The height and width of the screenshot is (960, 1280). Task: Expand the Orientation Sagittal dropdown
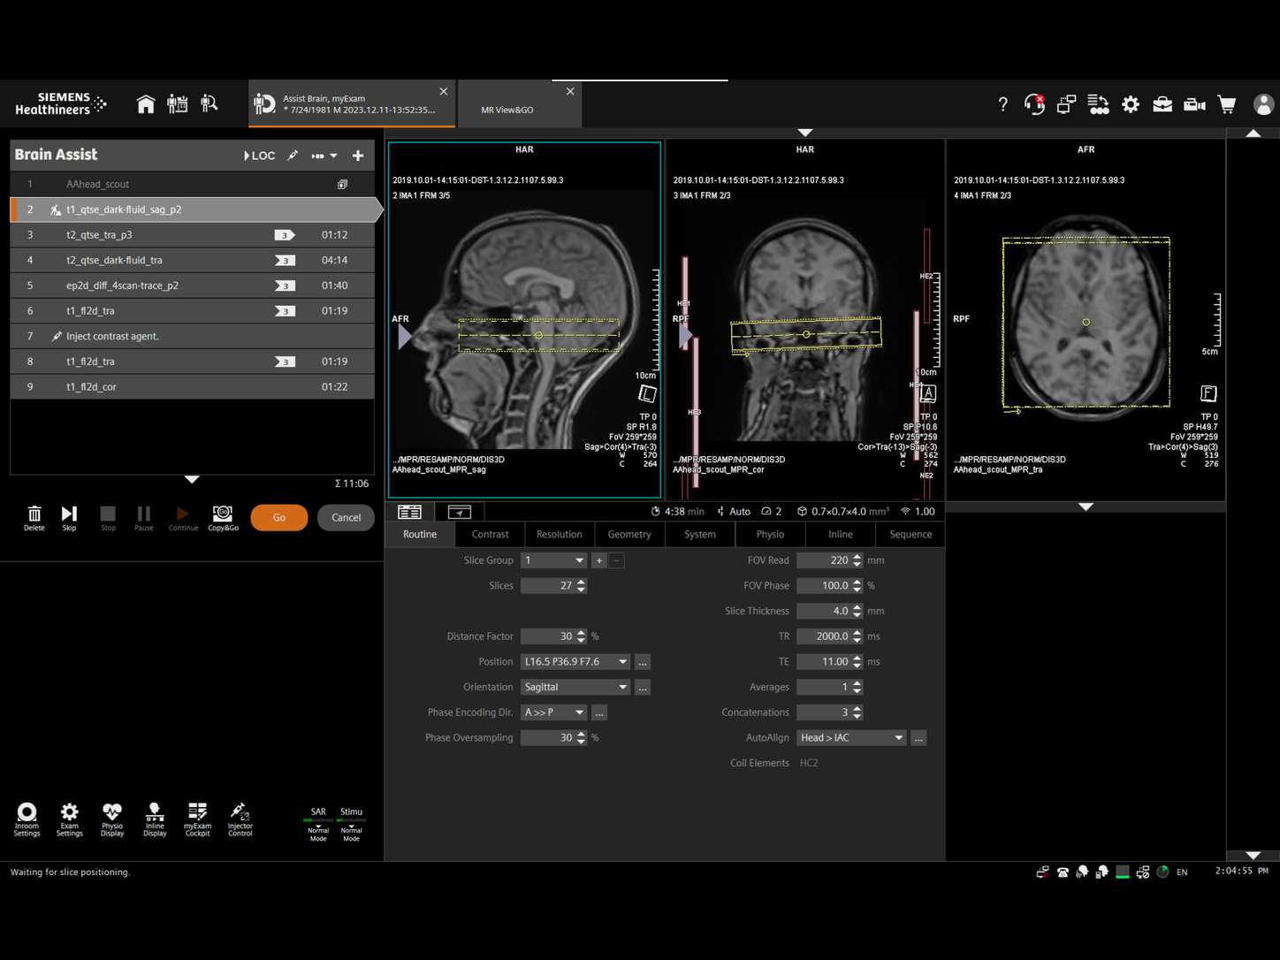tap(622, 687)
